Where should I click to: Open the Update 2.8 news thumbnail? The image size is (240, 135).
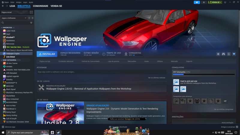tap(60, 113)
